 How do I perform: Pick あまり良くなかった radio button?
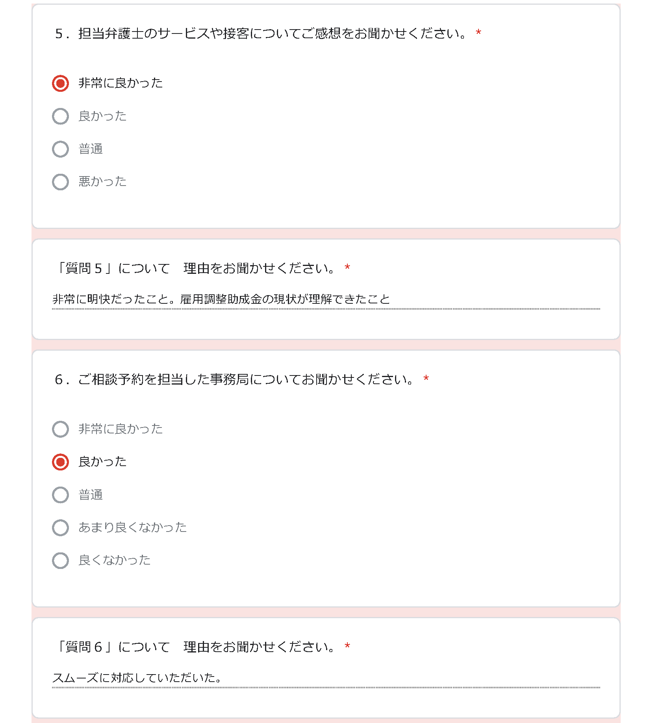tap(60, 528)
